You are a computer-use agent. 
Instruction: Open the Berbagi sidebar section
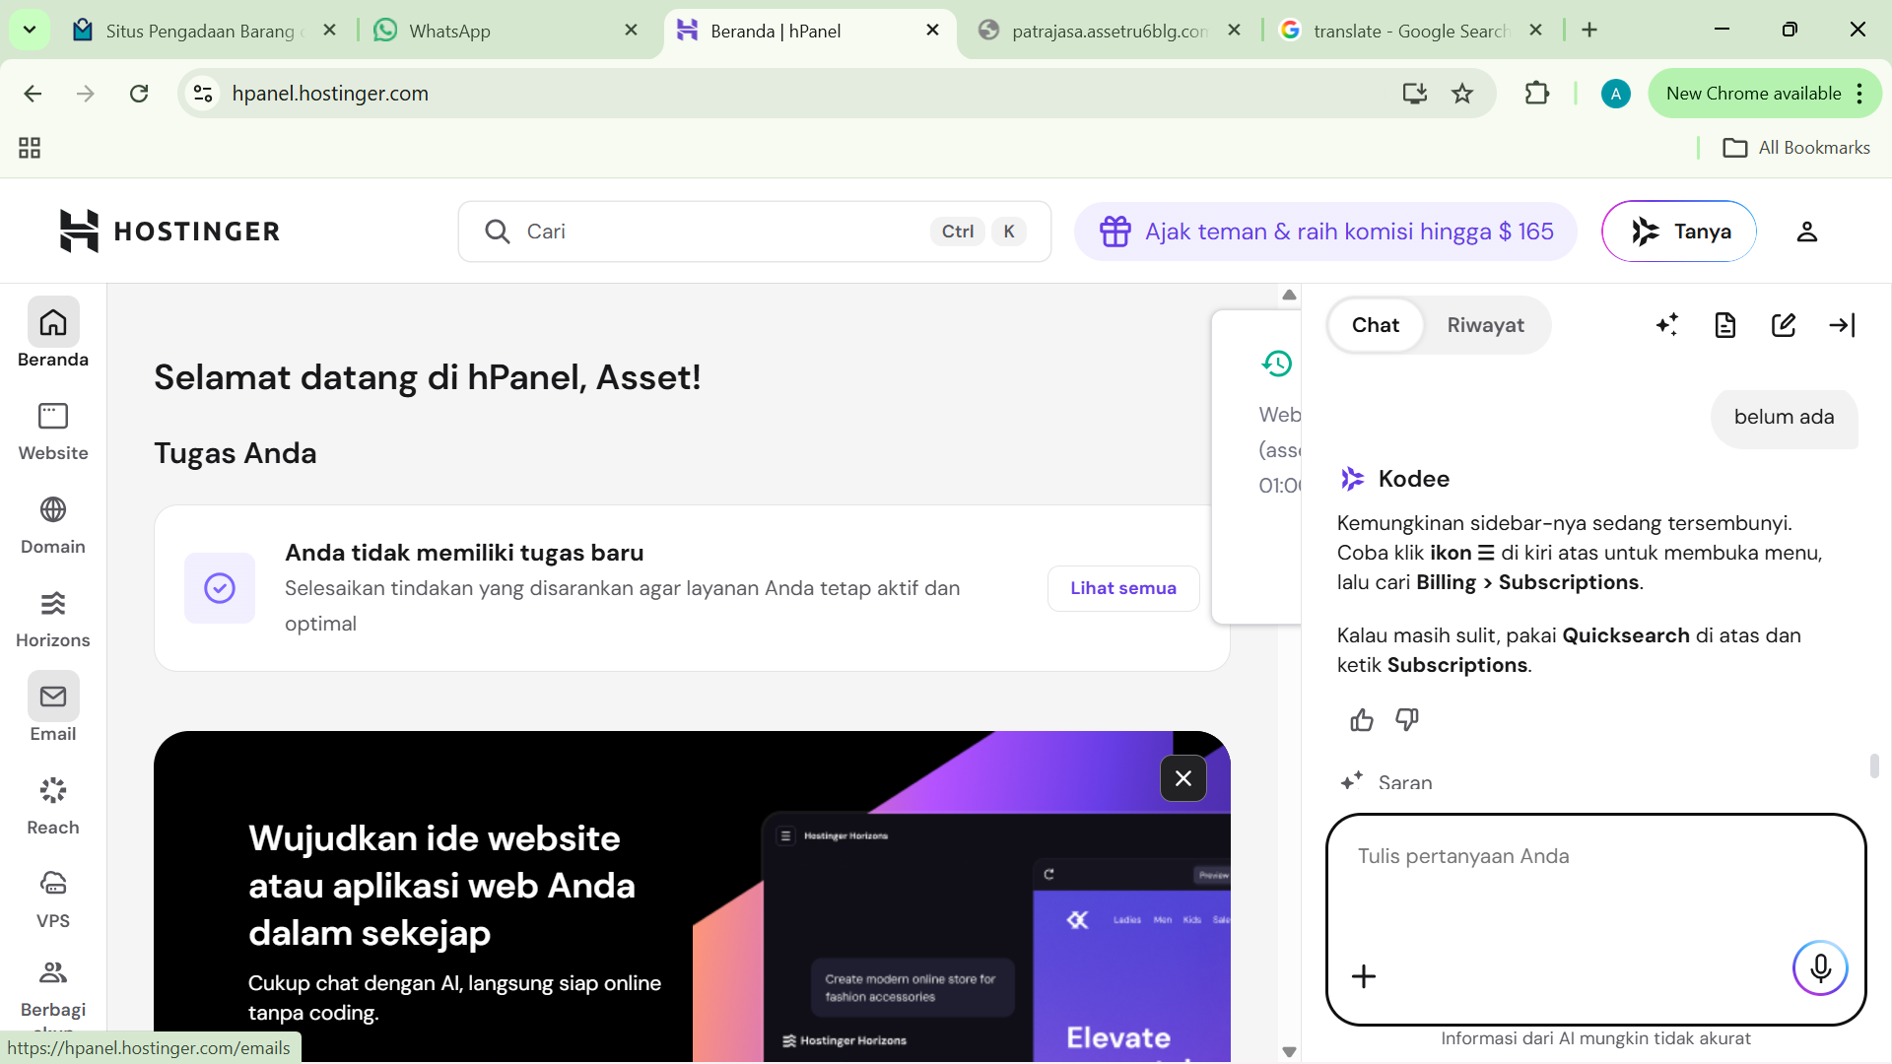(x=53, y=990)
